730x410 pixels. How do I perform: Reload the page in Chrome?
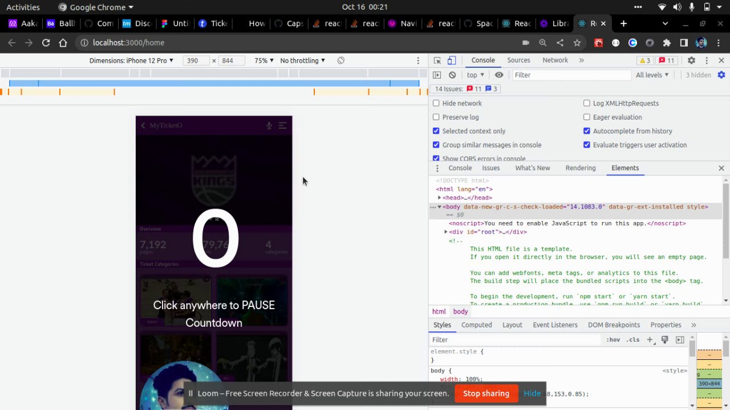(46, 43)
